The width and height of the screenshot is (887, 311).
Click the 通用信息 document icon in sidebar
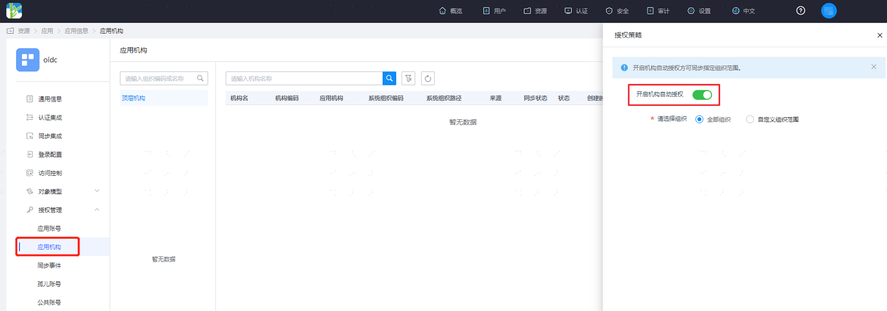tap(30, 99)
